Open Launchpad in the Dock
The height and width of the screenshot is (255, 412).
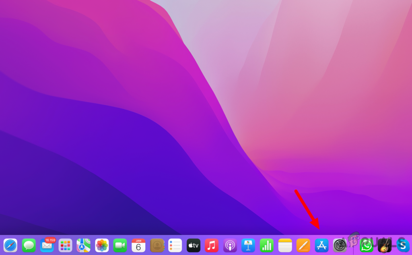coord(65,245)
